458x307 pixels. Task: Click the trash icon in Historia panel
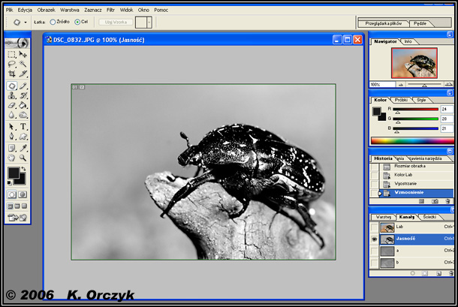pos(447,201)
